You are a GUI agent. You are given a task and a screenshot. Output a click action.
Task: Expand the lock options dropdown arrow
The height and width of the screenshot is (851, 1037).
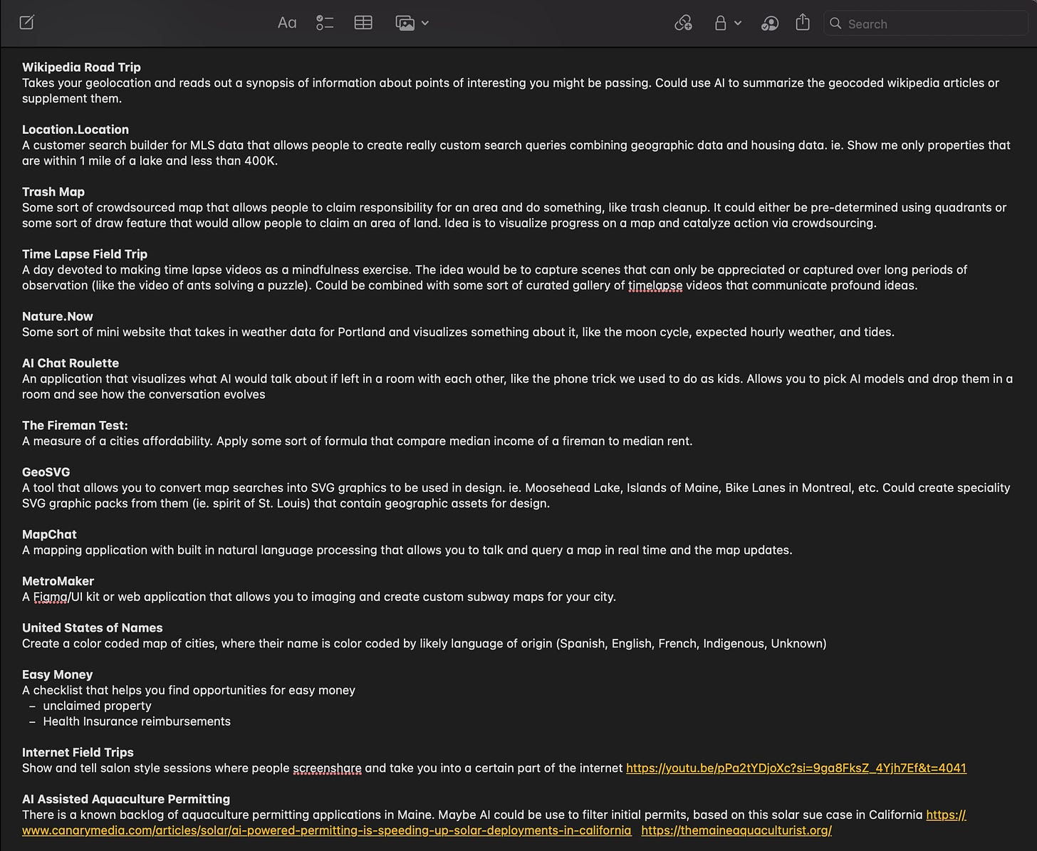pyautogui.click(x=738, y=23)
